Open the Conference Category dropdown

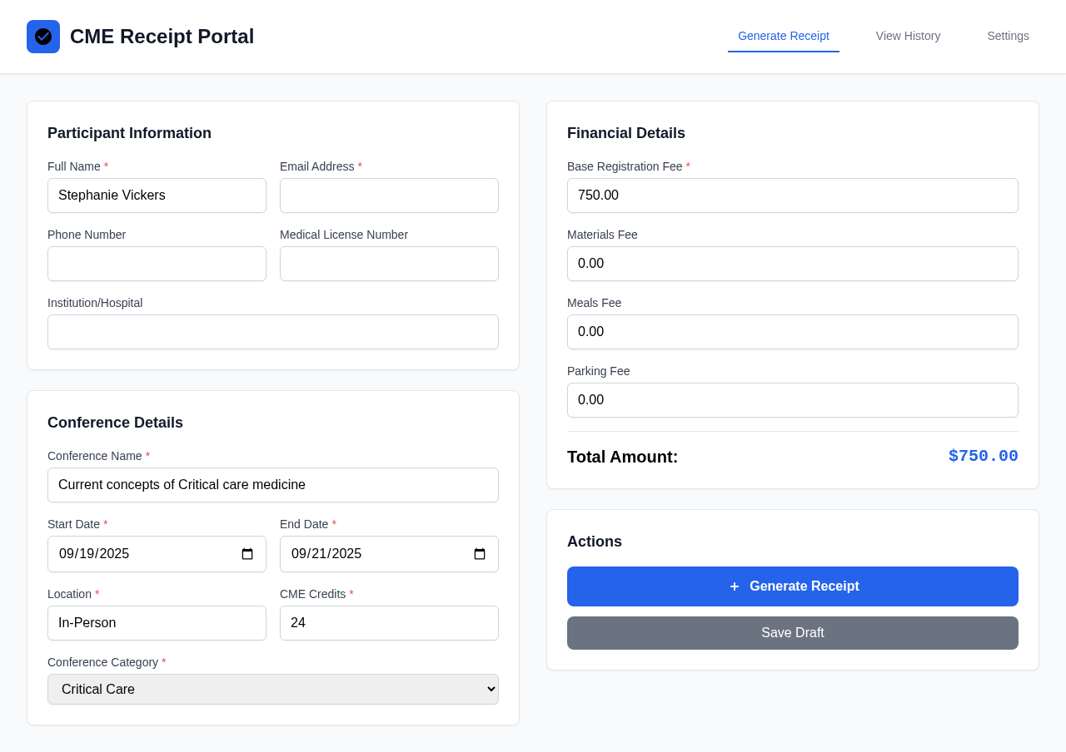pos(272,689)
